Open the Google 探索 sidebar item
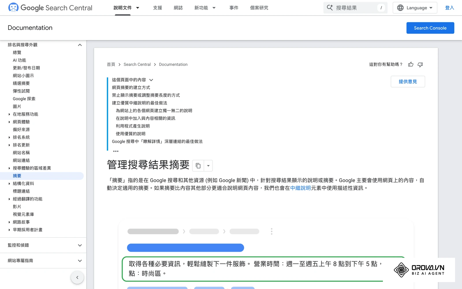462x289 pixels. point(24,99)
